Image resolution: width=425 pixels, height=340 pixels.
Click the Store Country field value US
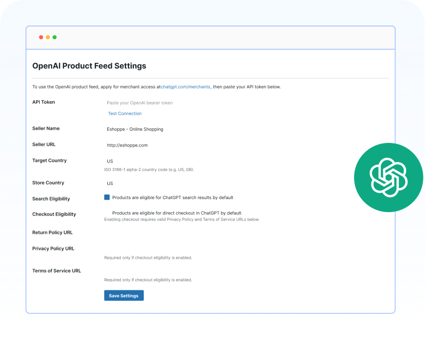110,183
